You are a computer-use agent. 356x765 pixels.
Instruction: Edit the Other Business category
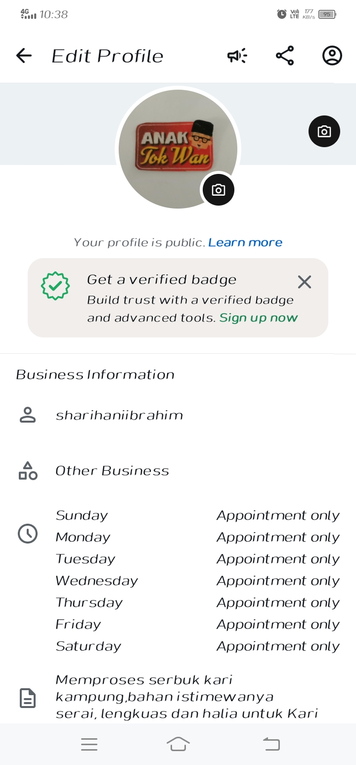pos(112,471)
